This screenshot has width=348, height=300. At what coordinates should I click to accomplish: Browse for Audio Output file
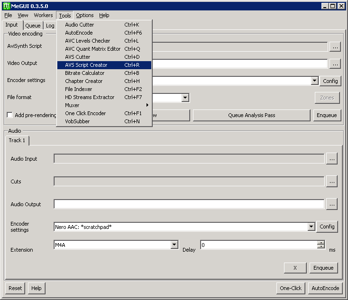(332, 204)
